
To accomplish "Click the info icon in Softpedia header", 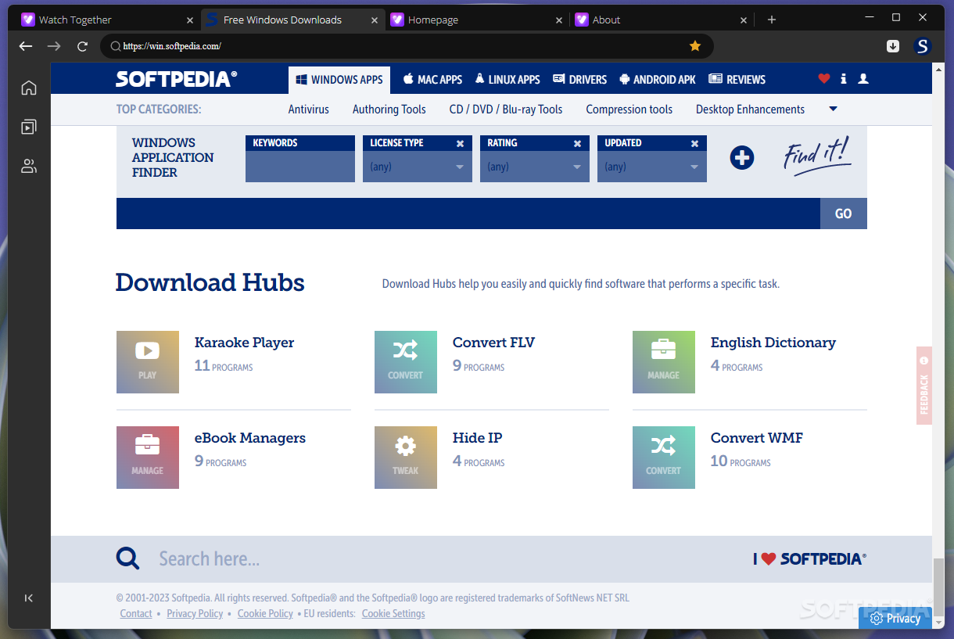I will click(843, 78).
